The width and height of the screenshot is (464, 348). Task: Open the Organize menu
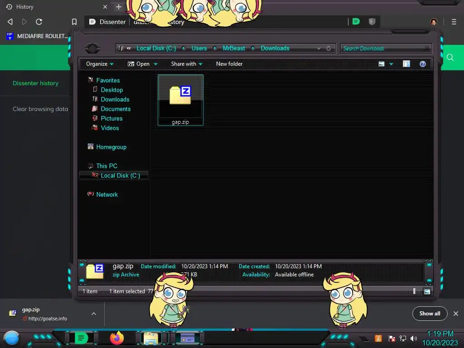click(x=100, y=64)
